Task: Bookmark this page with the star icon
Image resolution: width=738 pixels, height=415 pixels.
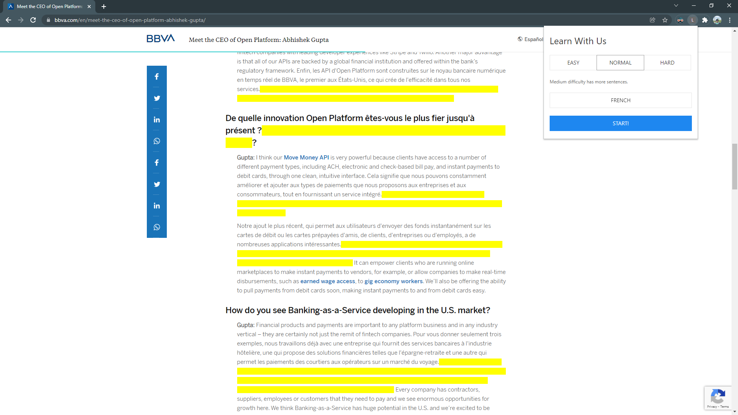Action: click(665, 20)
